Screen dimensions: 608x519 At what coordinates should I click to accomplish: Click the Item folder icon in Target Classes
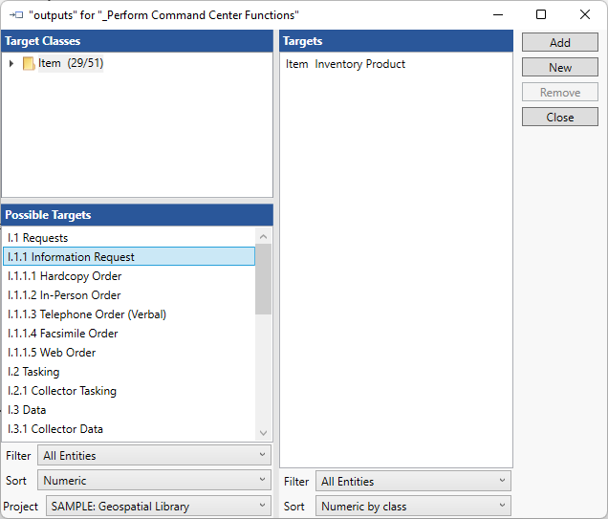[x=29, y=64]
